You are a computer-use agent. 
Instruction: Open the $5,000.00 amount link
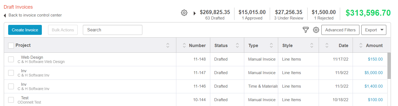(x=374, y=73)
